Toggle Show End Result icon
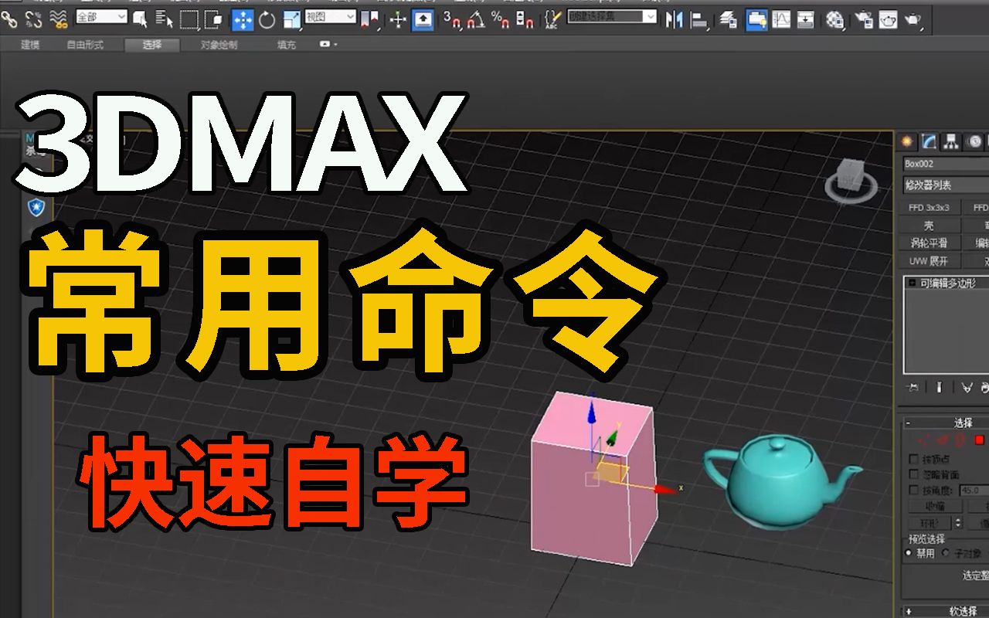This screenshot has width=989, height=618. (940, 388)
